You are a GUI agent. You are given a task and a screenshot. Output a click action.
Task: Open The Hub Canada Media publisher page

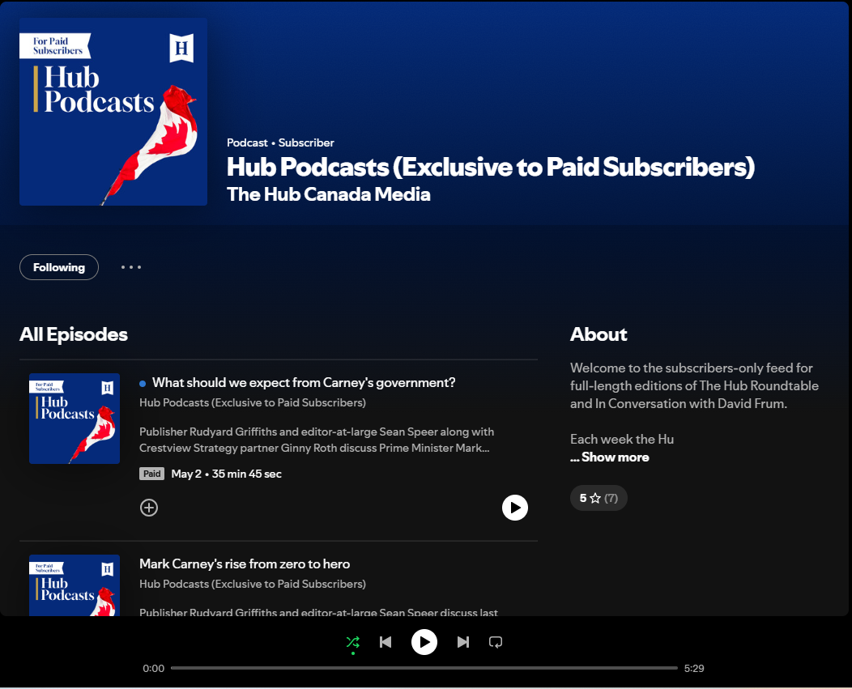pyautogui.click(x=329, y=194)
